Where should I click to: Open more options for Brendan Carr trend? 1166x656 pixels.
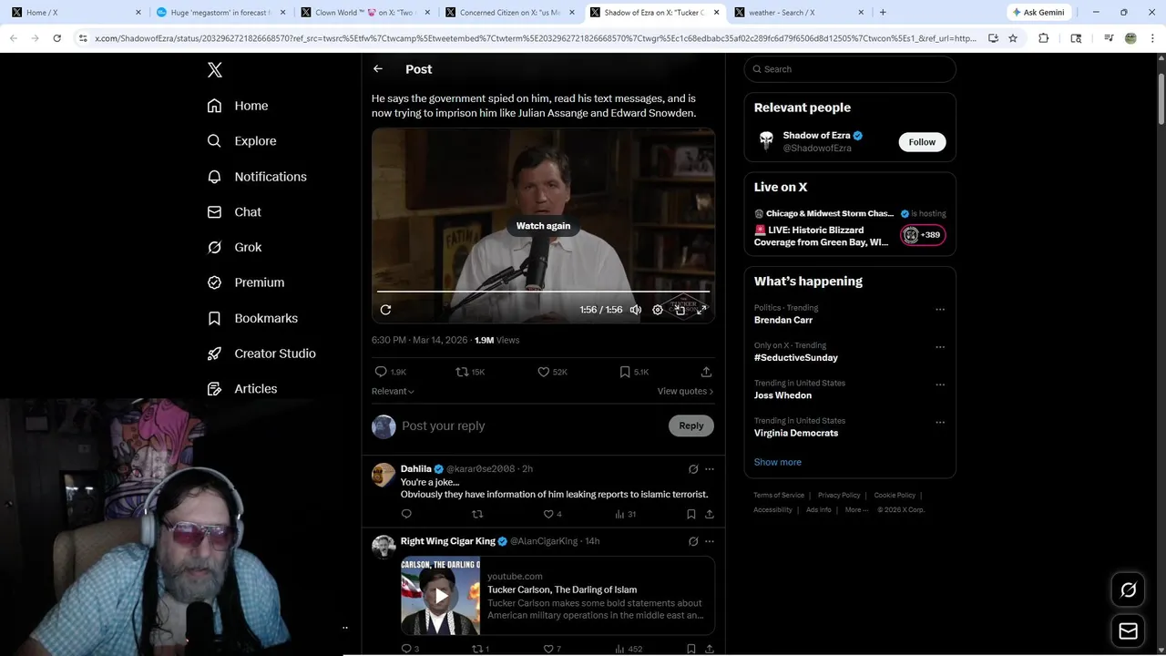(x=940, y=310)
